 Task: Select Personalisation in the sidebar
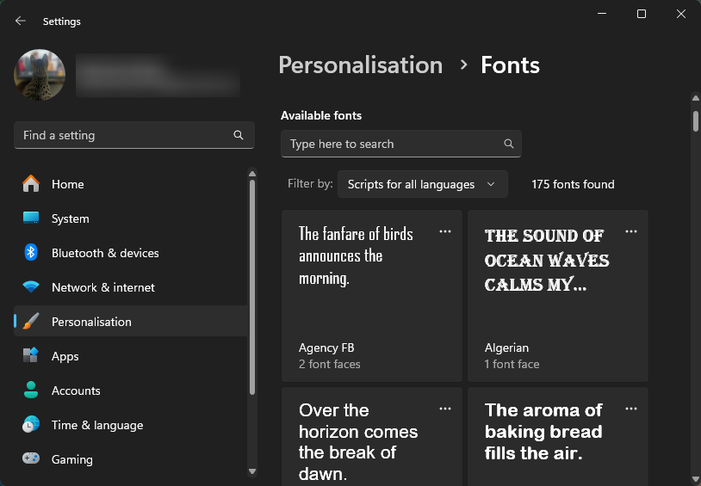click(91, 322)
